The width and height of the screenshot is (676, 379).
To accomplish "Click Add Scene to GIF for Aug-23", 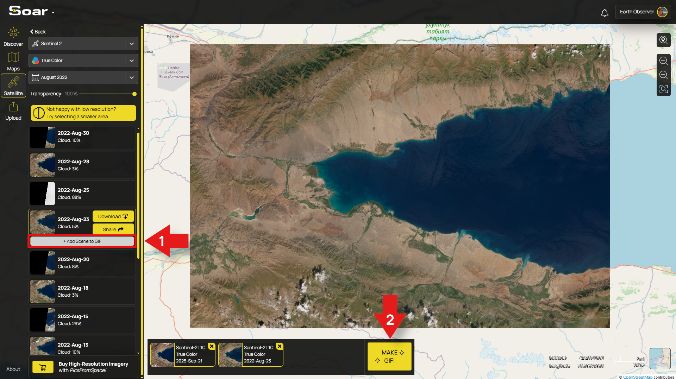I will (82, 241).
